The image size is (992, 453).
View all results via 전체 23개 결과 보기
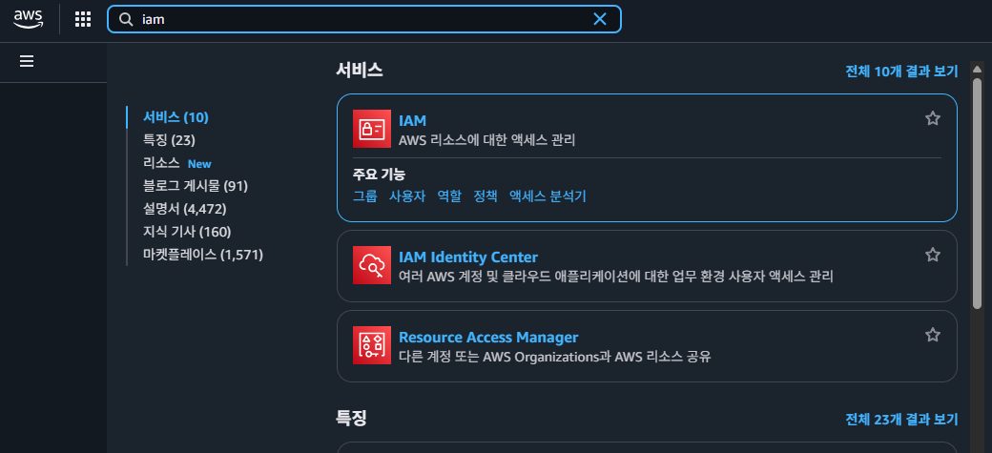(x=901, y=420)
